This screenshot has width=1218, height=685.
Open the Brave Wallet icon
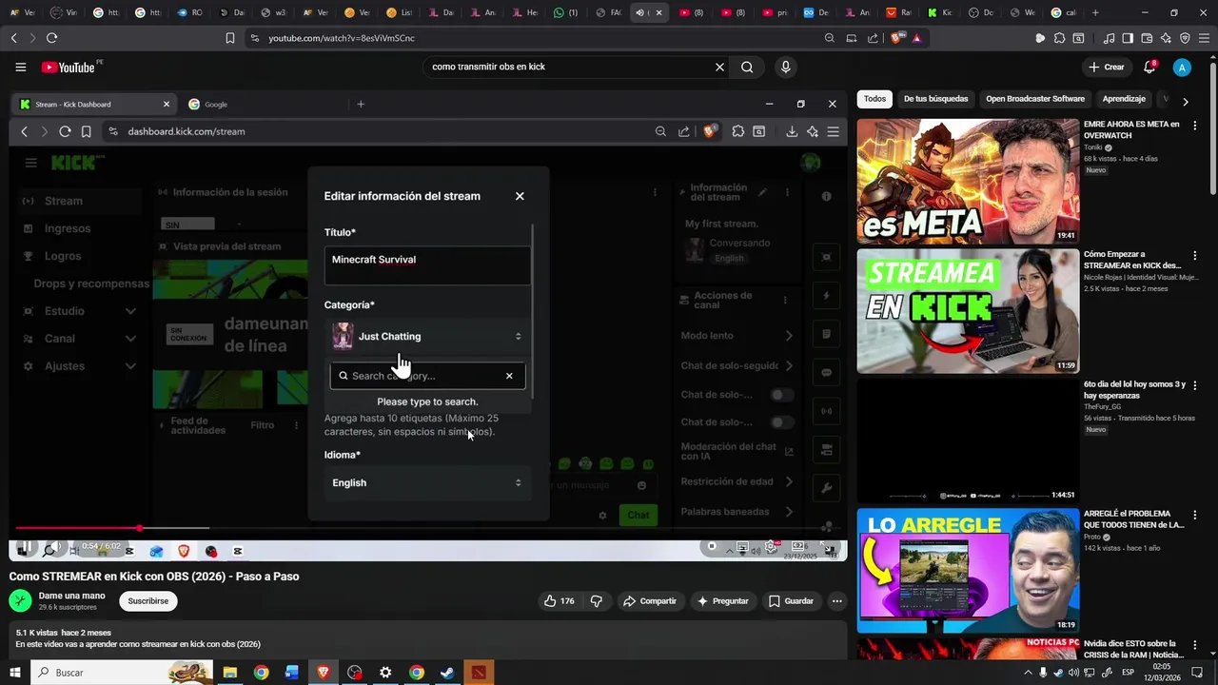point(1147,38)
